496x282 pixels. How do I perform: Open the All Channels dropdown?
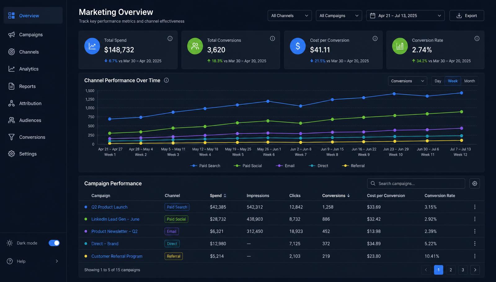(x=290, y=15)
